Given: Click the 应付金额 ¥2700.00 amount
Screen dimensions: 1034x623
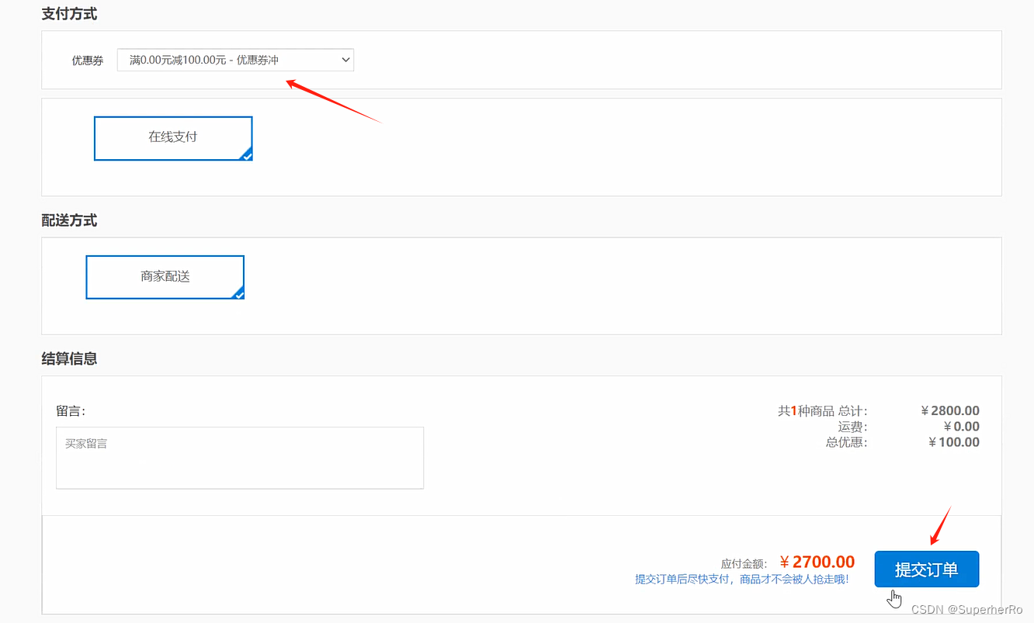Looking at the screenshot, I should (x=817, y=562).
